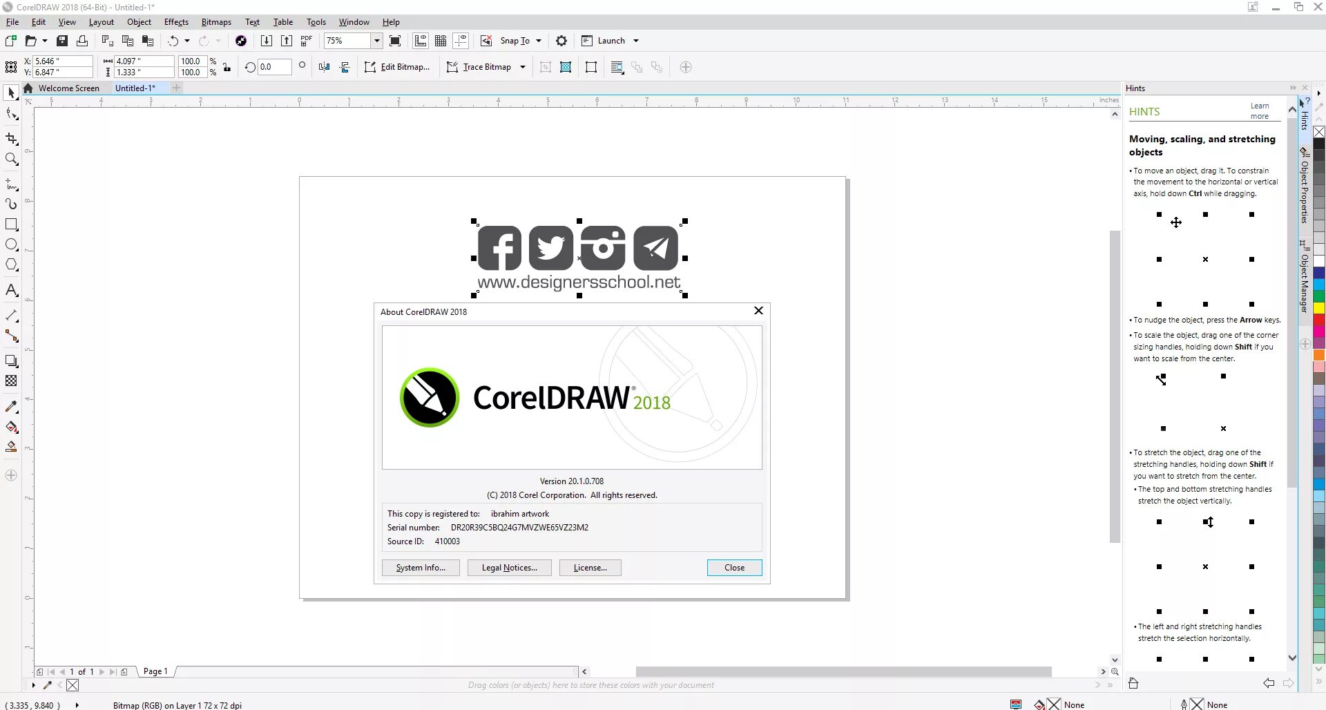1326x710 pixels.
Task: Open the Effects menu
Action: coord(176,22)
